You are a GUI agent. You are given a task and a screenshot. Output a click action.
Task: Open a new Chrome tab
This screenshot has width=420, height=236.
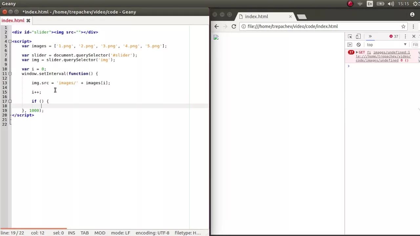pyautogui.click(x=302, y=17)
